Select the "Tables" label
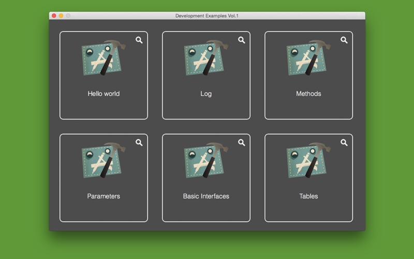 [308, 196]
